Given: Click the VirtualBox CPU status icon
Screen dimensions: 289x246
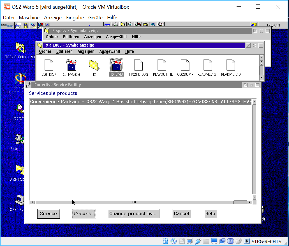Looking at the screenshot, I should 230,241.
